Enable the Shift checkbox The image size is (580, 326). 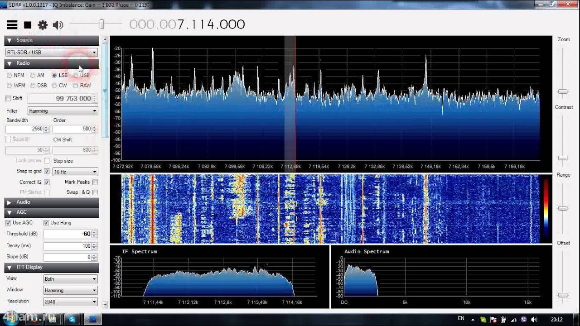[x=8, y=98]
